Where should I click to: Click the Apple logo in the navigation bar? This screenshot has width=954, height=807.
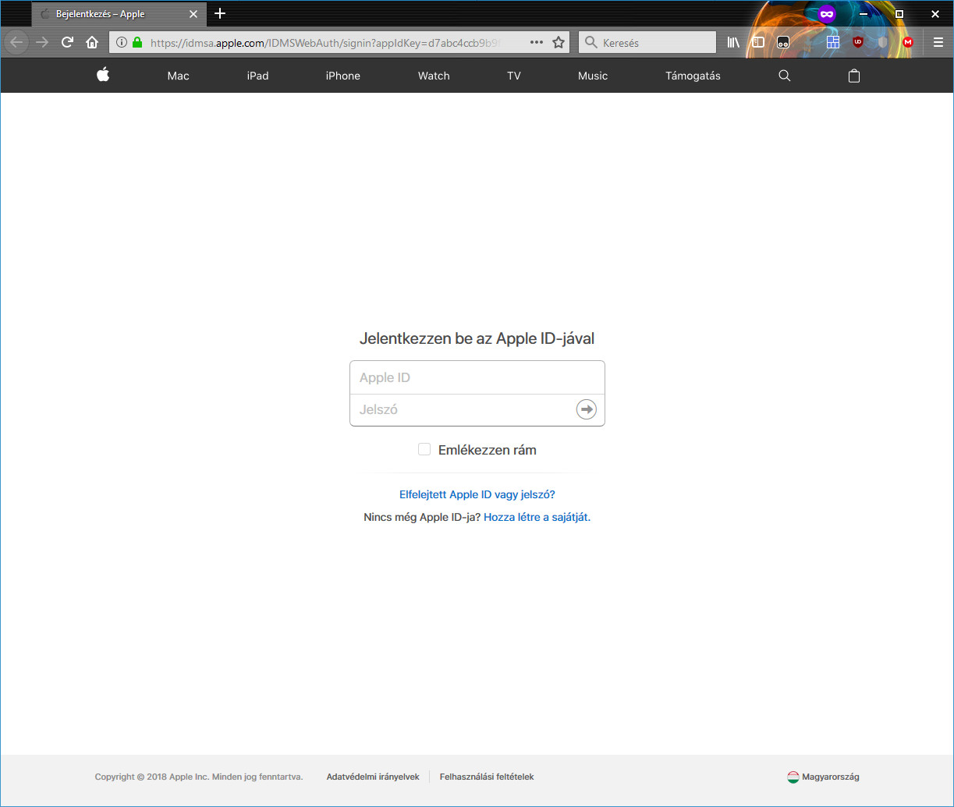(x=103, y=75)
